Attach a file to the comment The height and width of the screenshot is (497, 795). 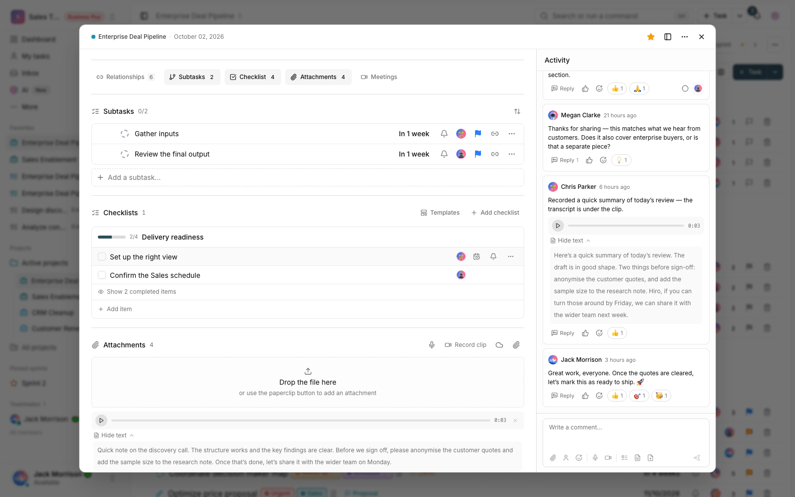click(553, 458)
